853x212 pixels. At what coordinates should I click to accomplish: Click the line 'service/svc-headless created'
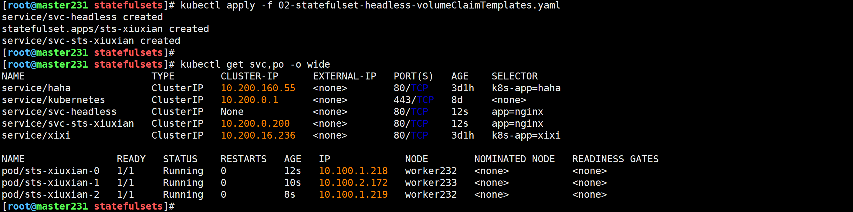(82, 17)
